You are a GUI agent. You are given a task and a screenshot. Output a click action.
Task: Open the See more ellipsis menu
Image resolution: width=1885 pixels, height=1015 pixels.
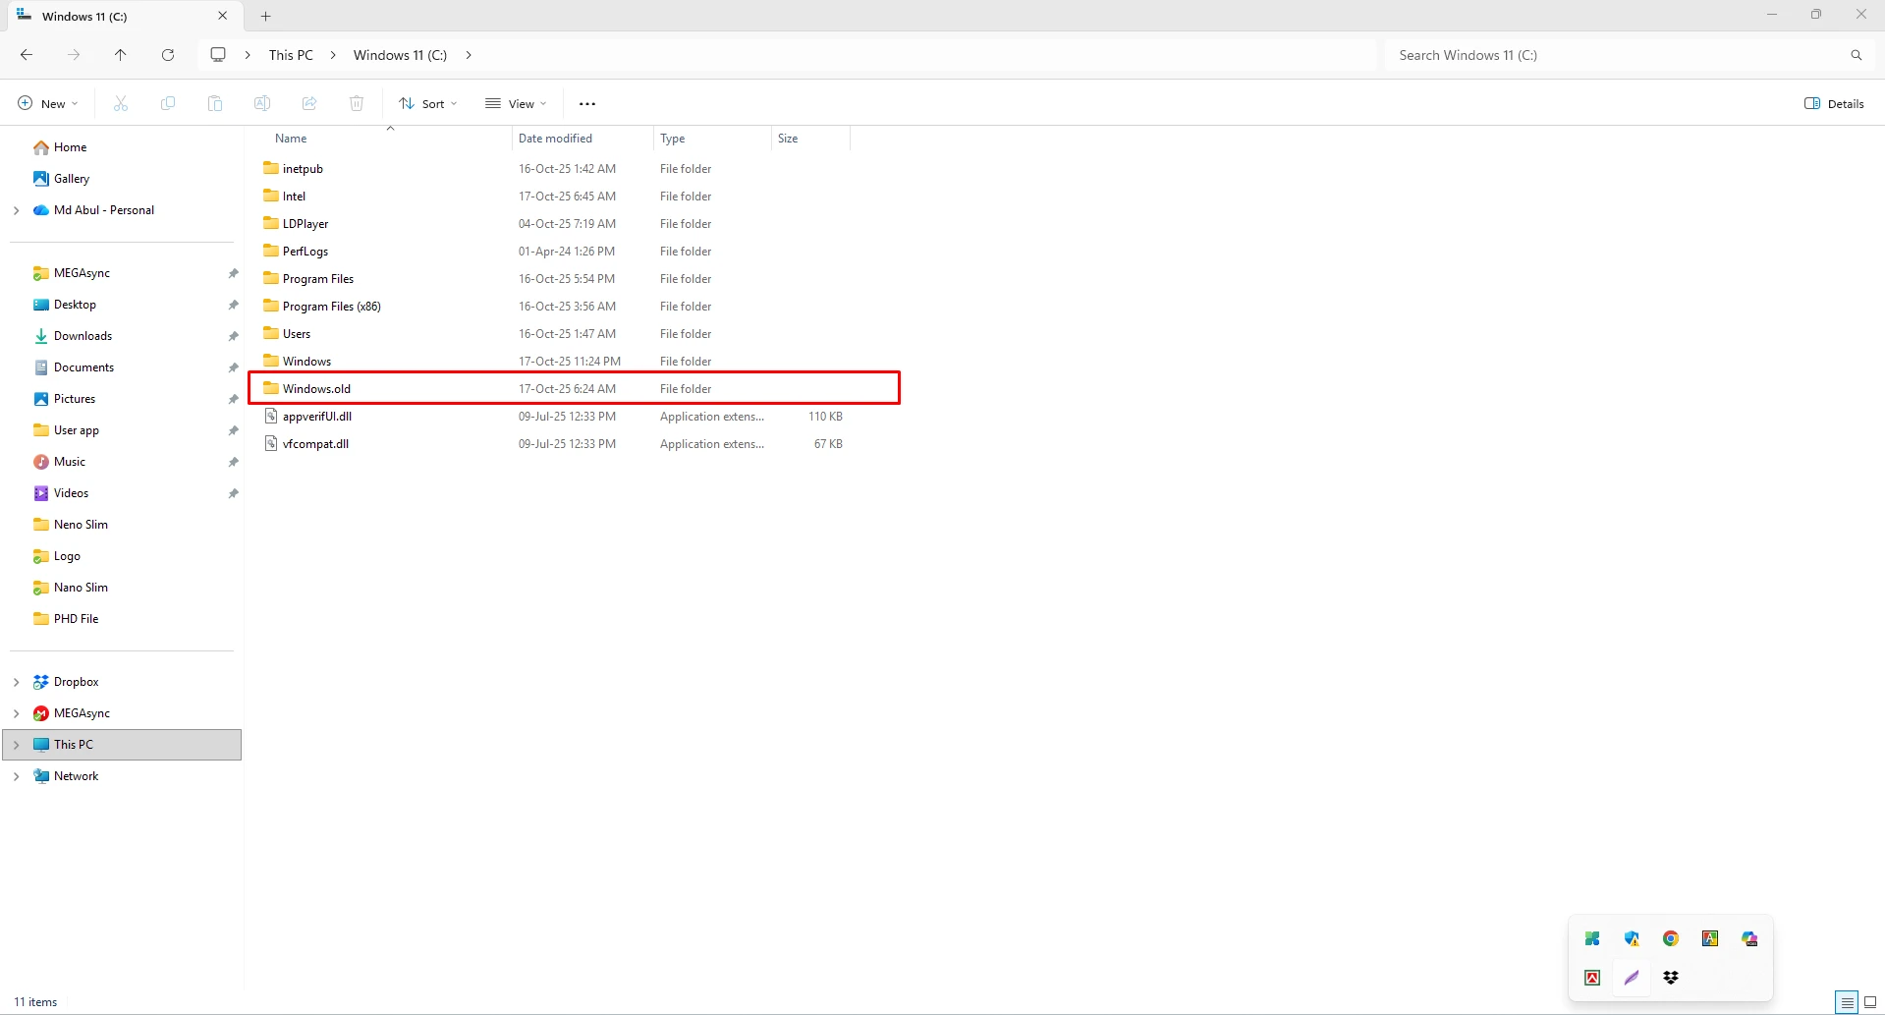tap(586, 103)
